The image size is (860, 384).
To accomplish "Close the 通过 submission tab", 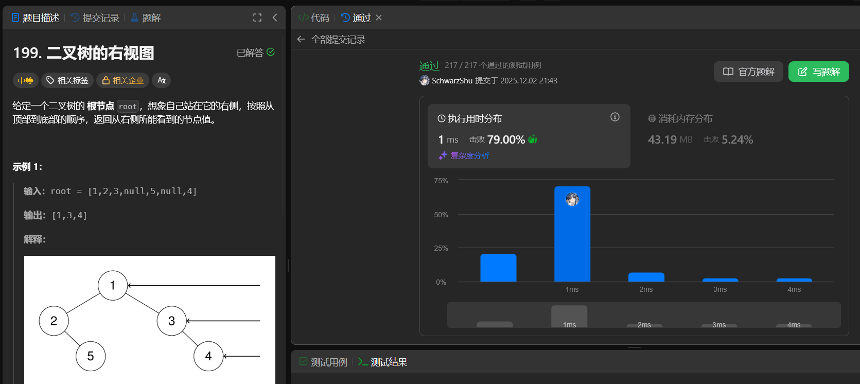I will coord(379,18).
